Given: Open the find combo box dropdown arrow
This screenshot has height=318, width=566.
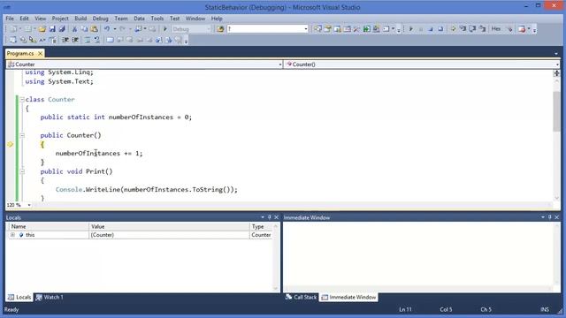Looking at the screenshot, I should pyautogui.click(x=306, y=29).
